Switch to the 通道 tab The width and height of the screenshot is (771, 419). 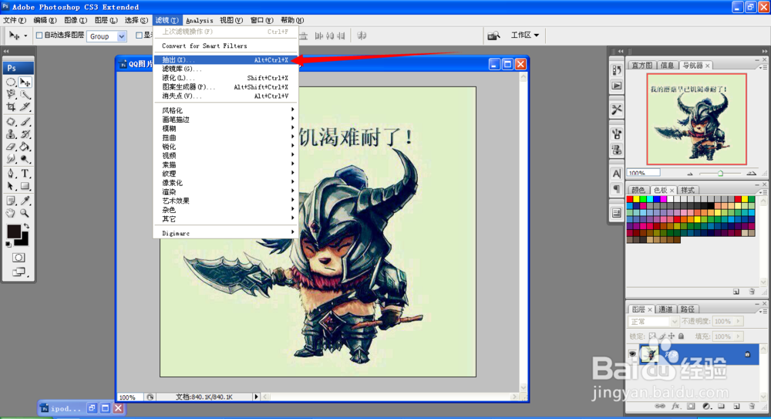[665, 309]
